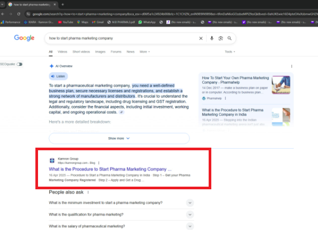Click the Show more button
318x232 pixels.
point(119,138)
